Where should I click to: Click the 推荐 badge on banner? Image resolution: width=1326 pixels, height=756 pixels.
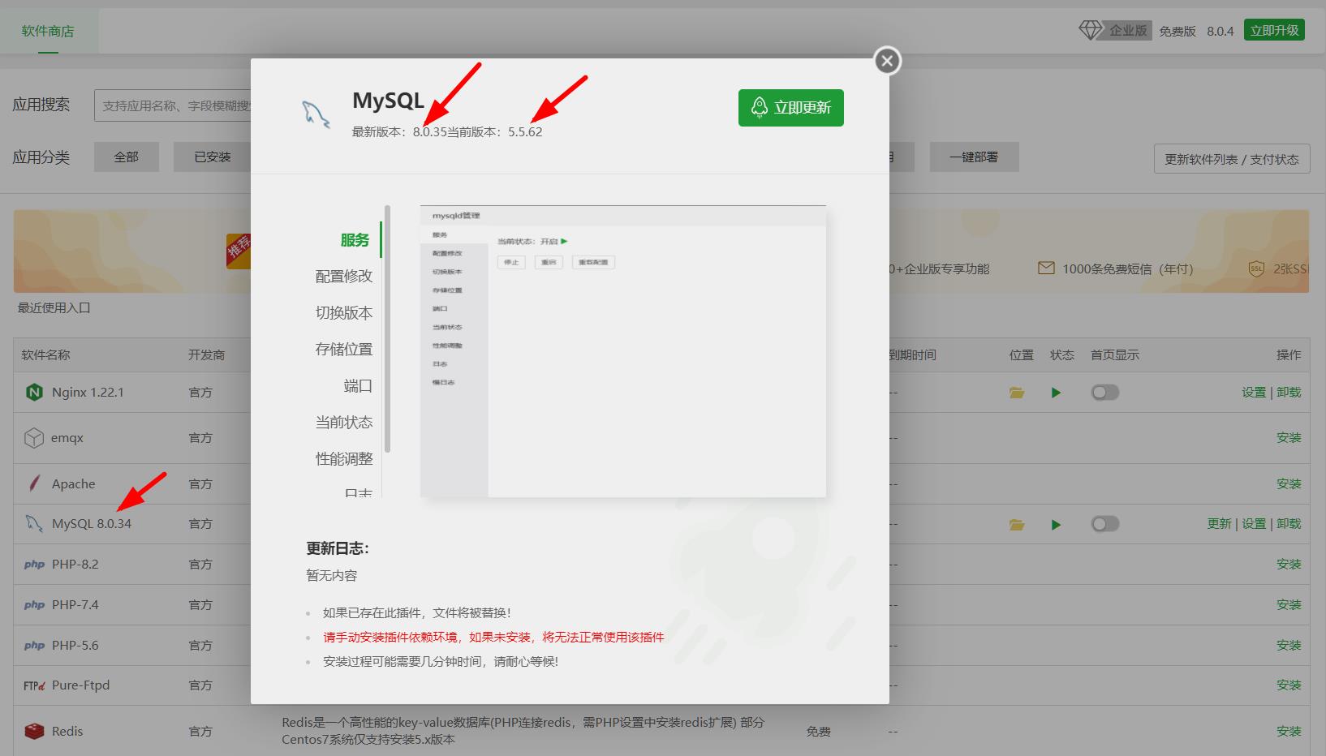click(239, 251)
